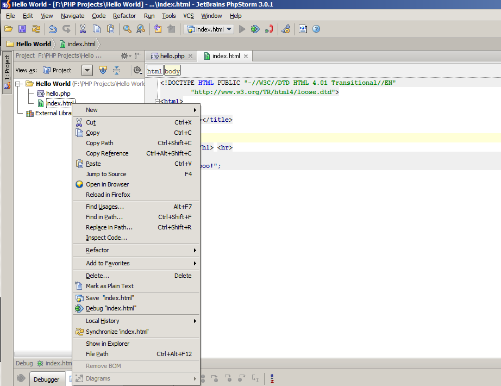
Task: Switch to the hello.php editor tab
Action: pos(170,55)
